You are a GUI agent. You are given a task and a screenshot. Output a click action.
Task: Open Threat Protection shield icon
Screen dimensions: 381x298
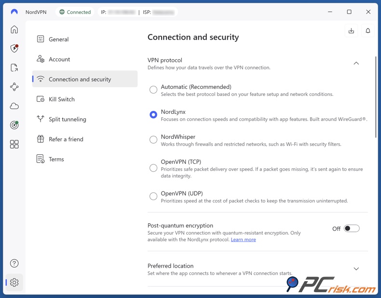(x=14, y=48)
